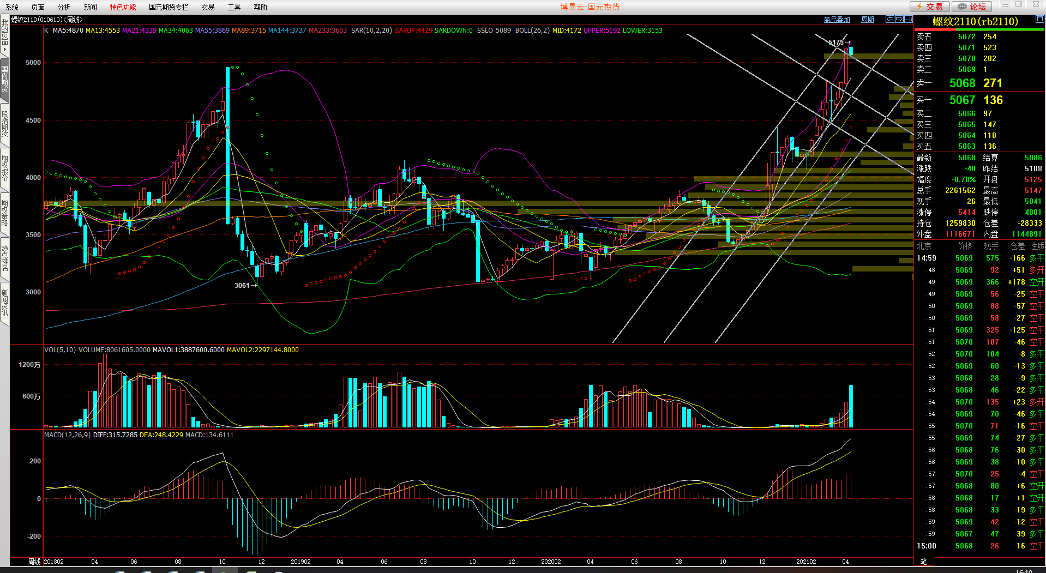Screen dimensions: 1046x573
Task: Open the 特色功能 menu
Action: (123, 7)
